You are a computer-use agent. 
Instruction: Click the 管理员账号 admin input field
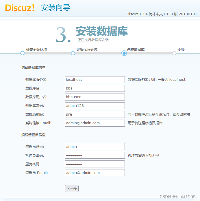pyautogui.click(x=95, y=147)
